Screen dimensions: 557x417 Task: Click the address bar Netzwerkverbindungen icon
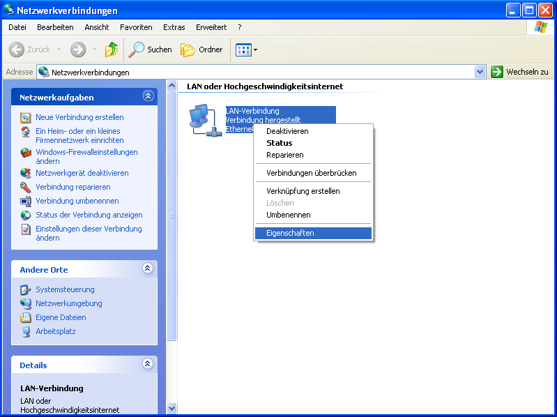tap(44, 72)
